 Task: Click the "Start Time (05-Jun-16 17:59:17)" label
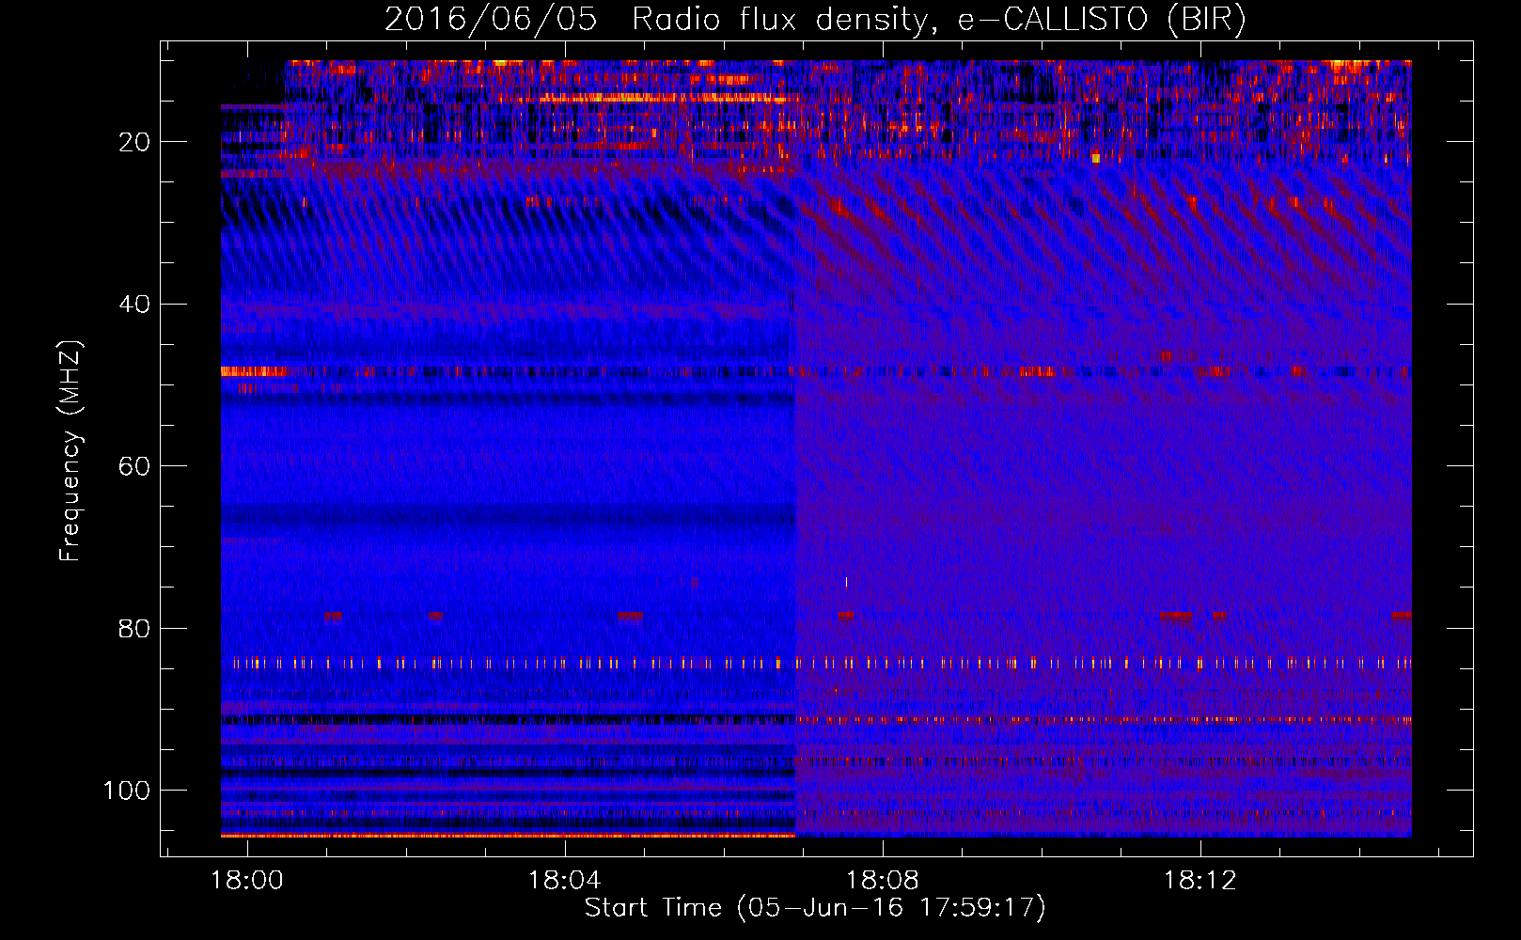coord(815,908)
